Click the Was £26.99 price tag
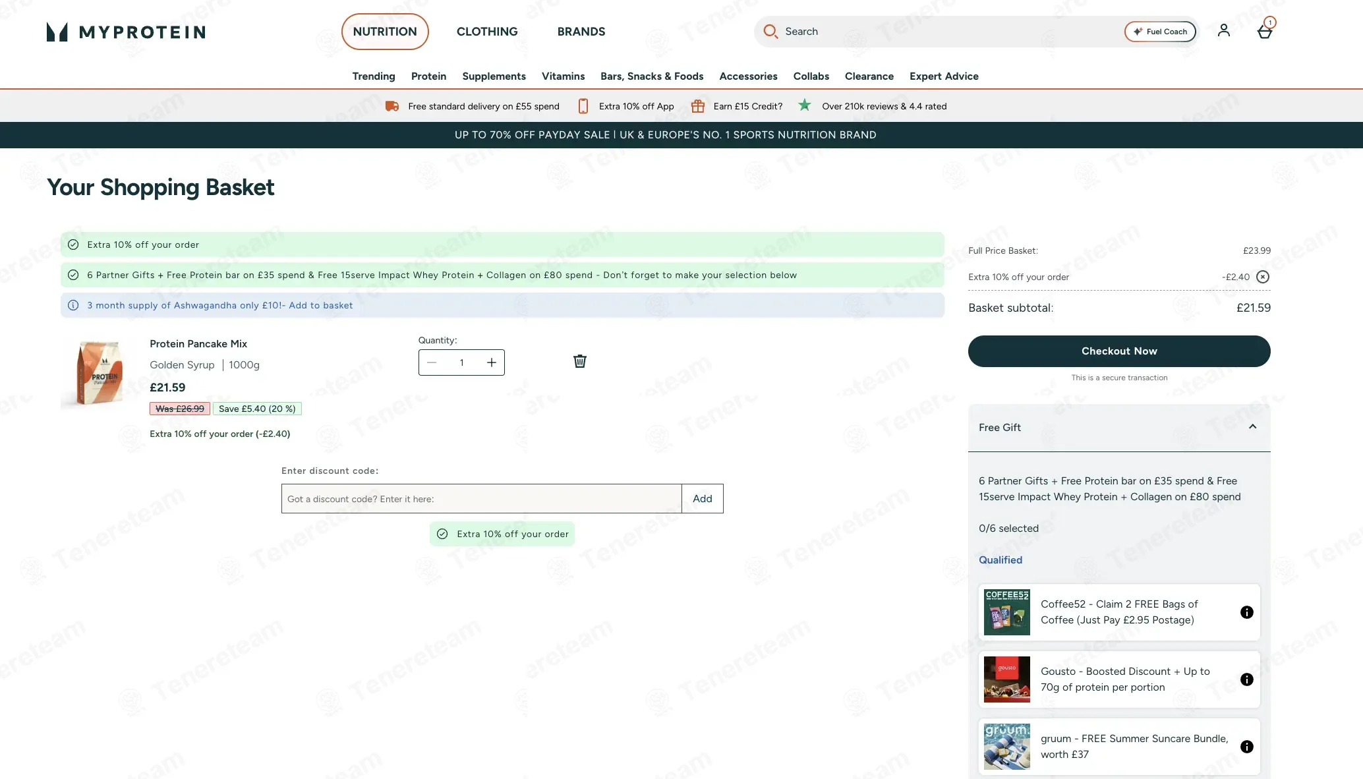1363x779 pixels. [180, 409]
